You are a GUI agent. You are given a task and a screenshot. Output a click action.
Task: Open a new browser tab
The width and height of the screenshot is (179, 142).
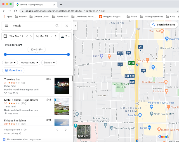tap(61, 4)
